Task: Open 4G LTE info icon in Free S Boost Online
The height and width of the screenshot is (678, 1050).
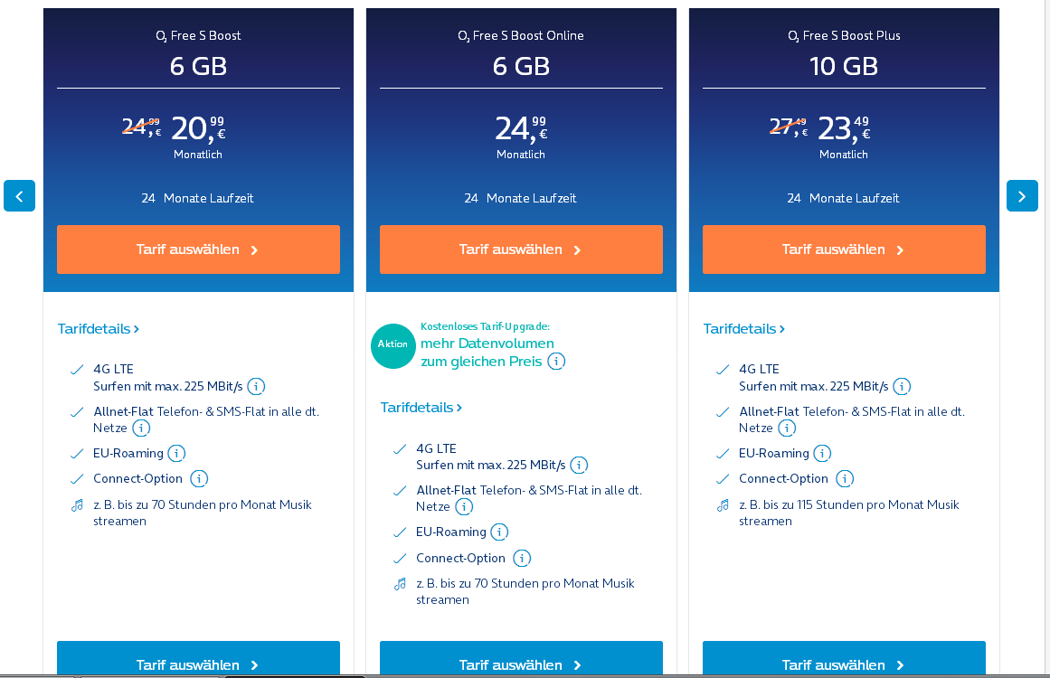Action: click(x=579, y=465)
